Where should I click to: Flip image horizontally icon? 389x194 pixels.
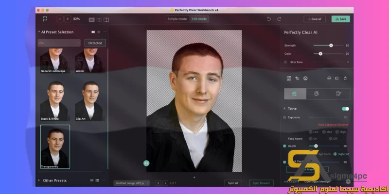tap(337, 78)
